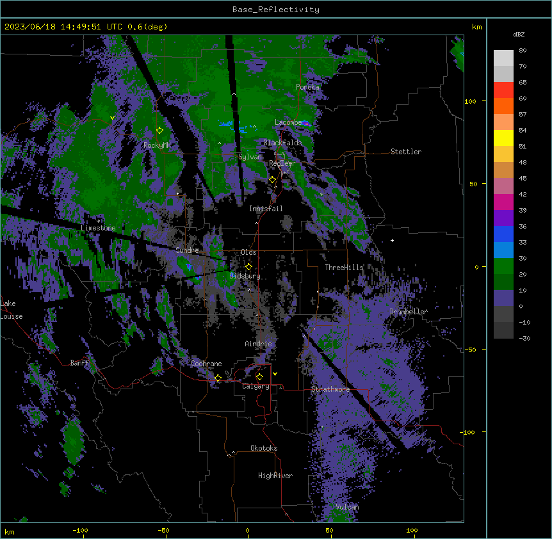Click the Base_Reflectivity title
Image resolution: width=552 pixels, height=539 pixels.
pyautogui.click(x=276, y=10)
